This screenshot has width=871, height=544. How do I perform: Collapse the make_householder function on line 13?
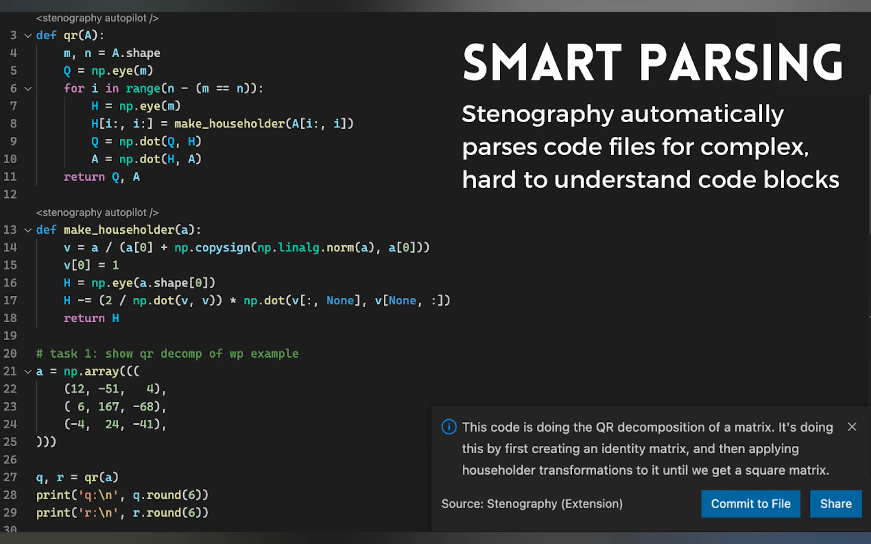pos(28,230)
